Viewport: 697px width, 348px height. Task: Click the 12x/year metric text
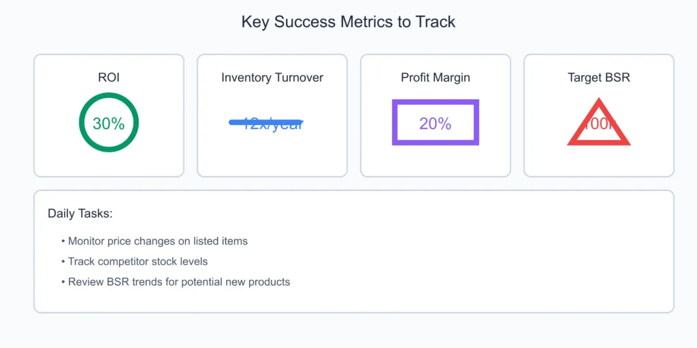click(x=272, y=125)
